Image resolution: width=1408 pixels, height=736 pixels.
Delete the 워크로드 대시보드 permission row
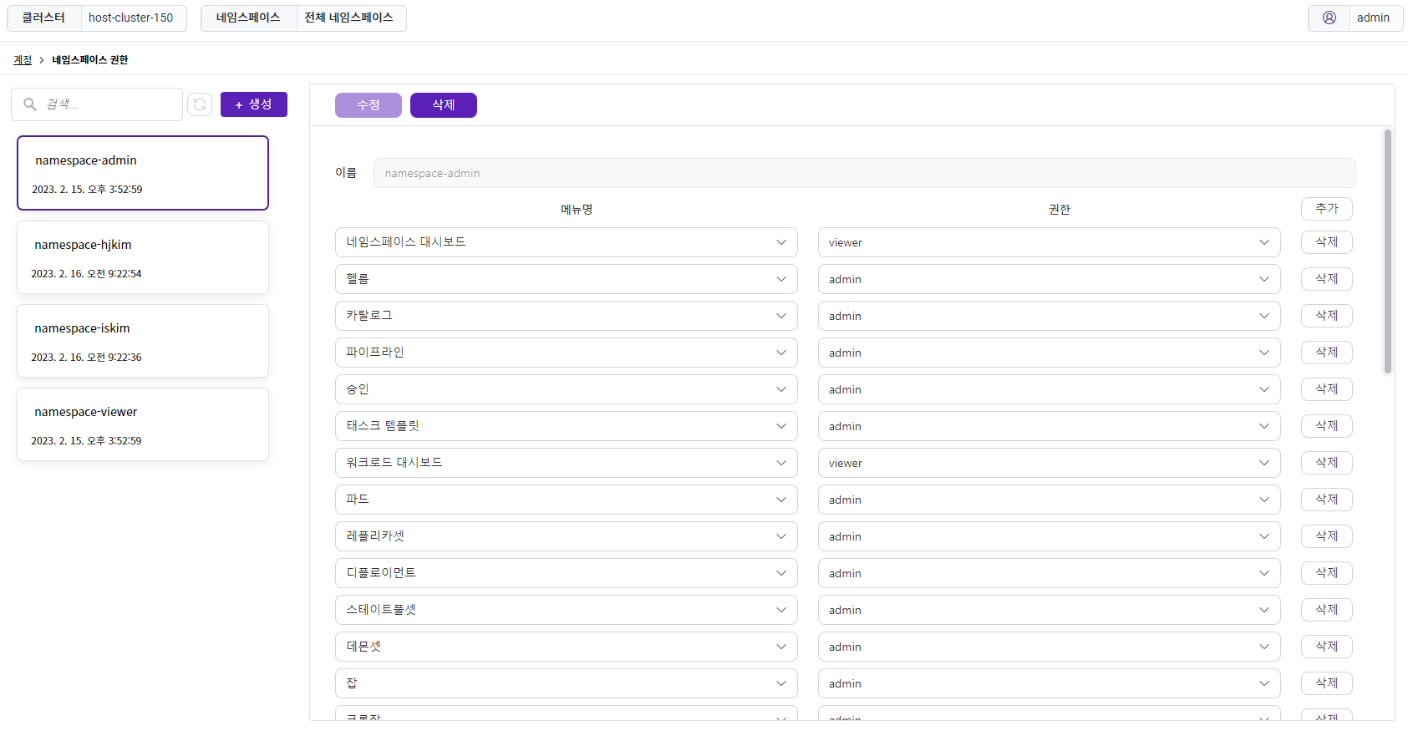pos(1327,463)
